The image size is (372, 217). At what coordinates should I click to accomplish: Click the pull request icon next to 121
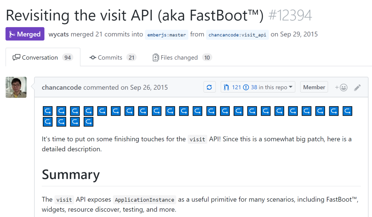pyautogui.click(x=226, y=87)
